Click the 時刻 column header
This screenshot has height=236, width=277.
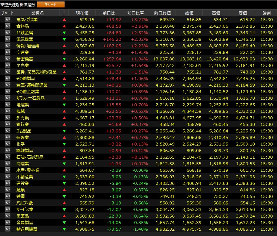pyautogui.click(x=266, y=13)
